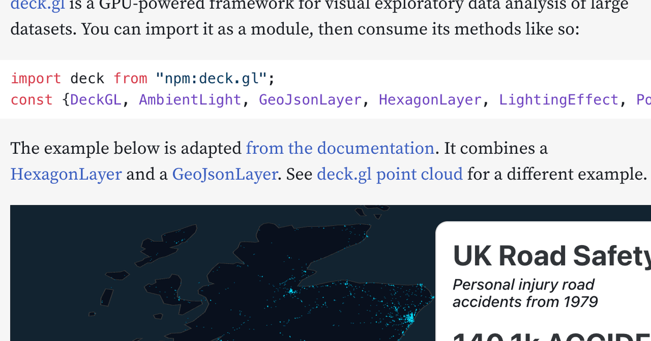Click the cyan accident cluster in the map center
This screenshot has width=651, height=341.
292,291
